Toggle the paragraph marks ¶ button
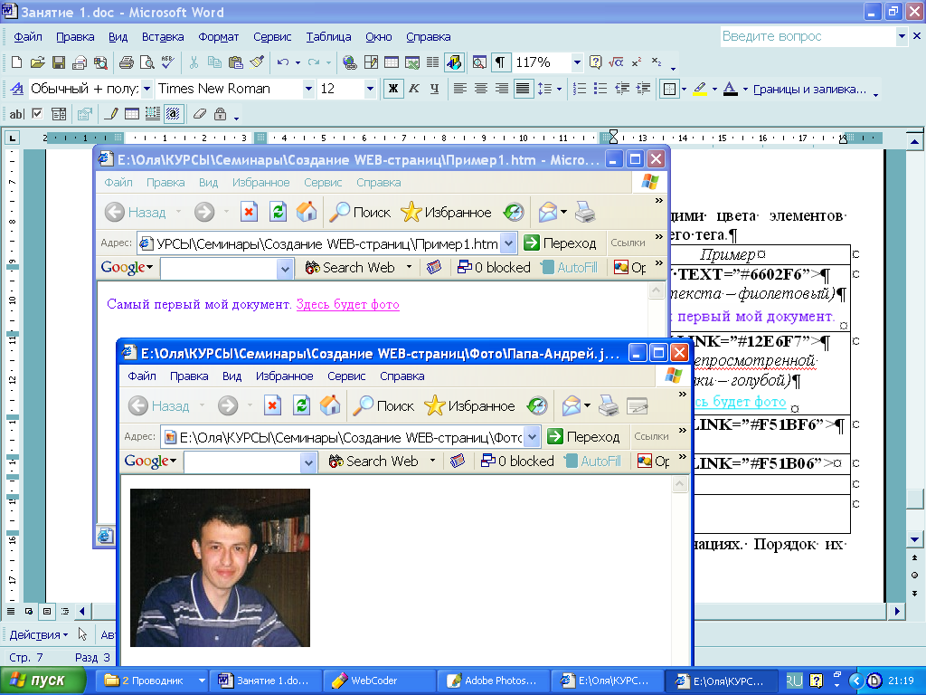Viewport: 926px width, 695px height. (x=500, y=62)
